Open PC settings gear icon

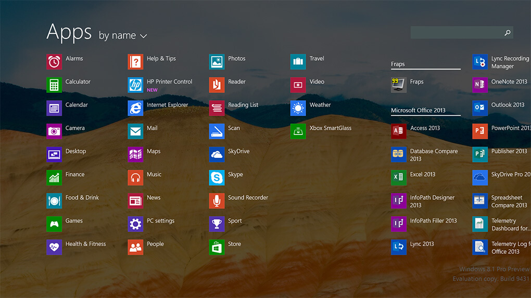135,224
